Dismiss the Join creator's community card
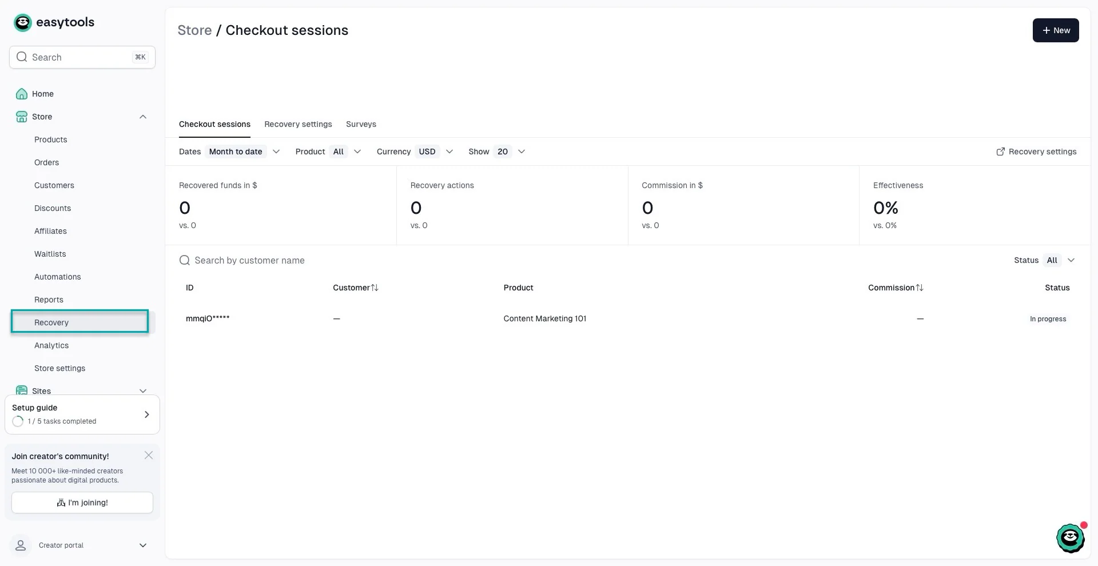The width and height of the screenshot is (1098, 566). (149, 455)
